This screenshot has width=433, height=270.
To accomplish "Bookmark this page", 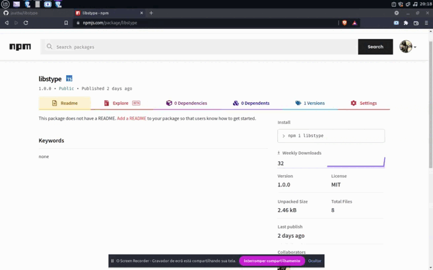I will (x=66, y=23).
